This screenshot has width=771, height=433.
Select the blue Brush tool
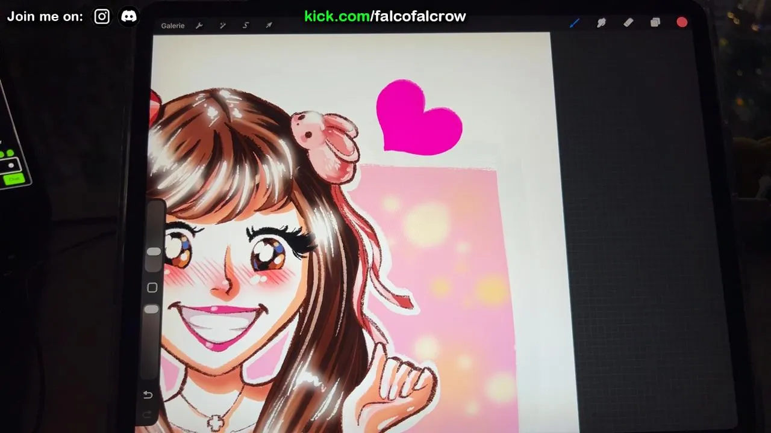point(574,23)
